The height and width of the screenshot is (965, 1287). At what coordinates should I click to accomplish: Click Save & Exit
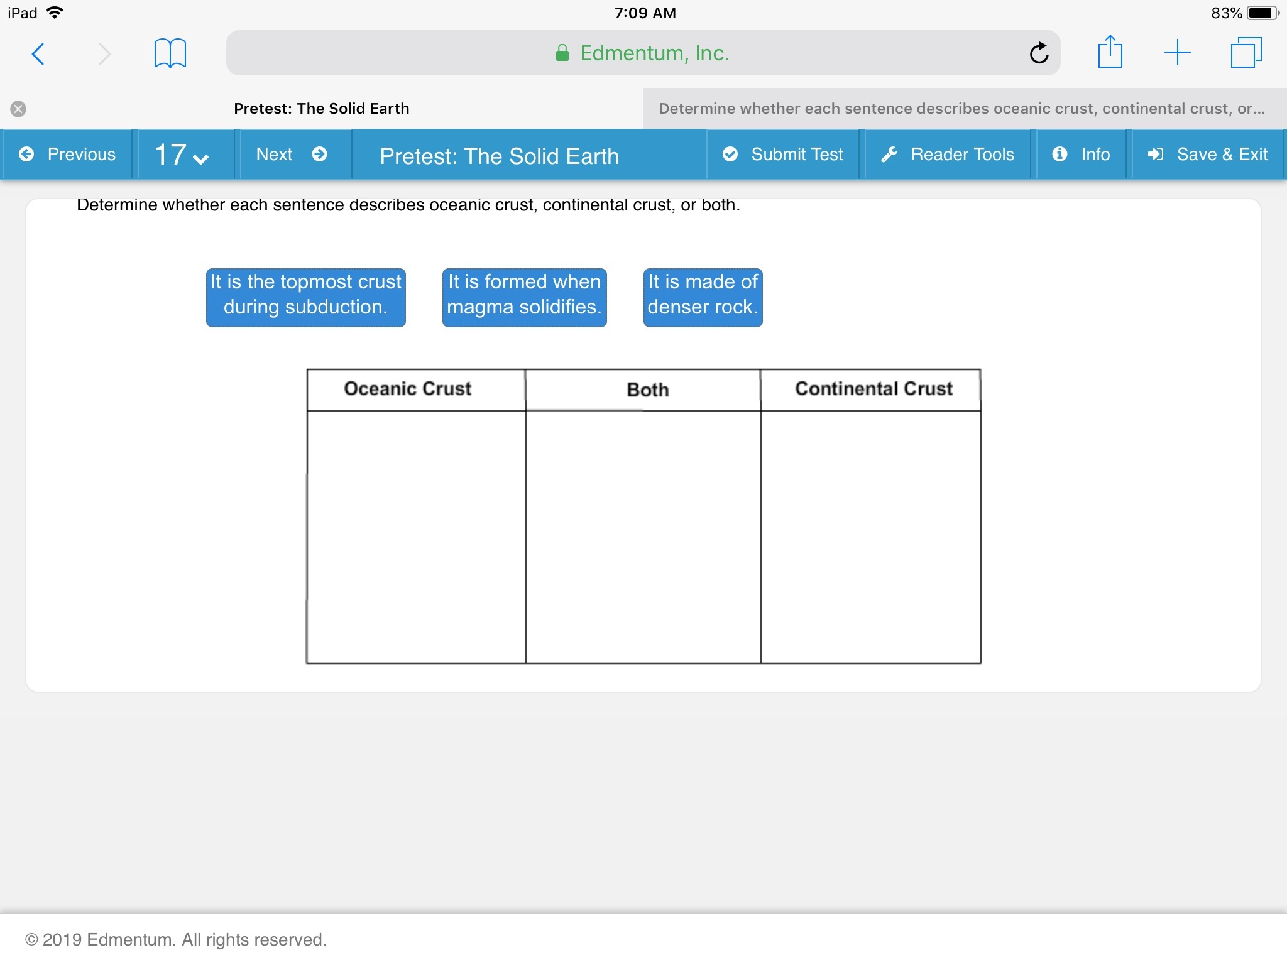(1207, 155)
